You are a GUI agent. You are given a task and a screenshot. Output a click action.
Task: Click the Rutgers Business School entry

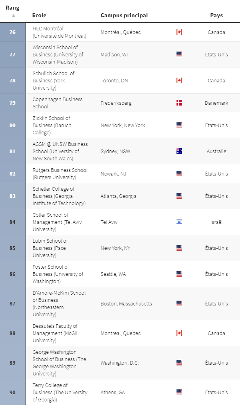coord(60,174)
